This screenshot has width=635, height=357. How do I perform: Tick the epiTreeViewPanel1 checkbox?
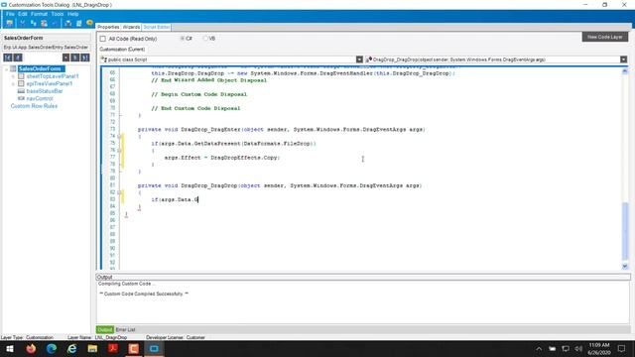21,83
